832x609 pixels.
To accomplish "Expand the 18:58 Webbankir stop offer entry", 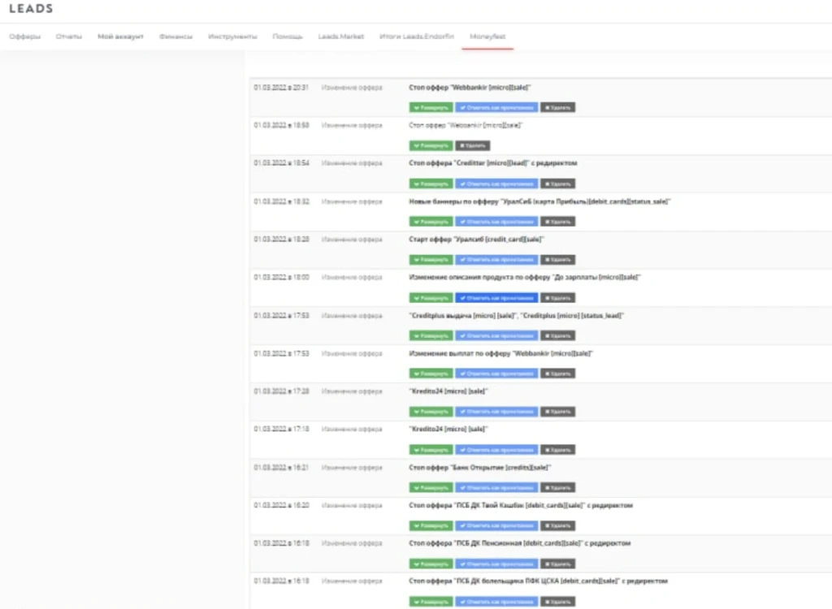I will (431, 145).
